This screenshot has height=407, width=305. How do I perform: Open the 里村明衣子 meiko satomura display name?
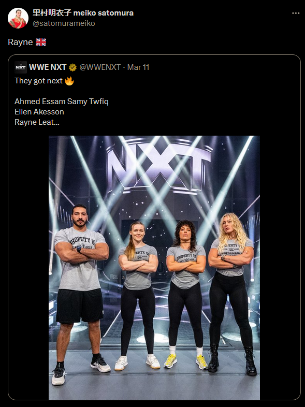pyautogui.click(x=83, y=13)
